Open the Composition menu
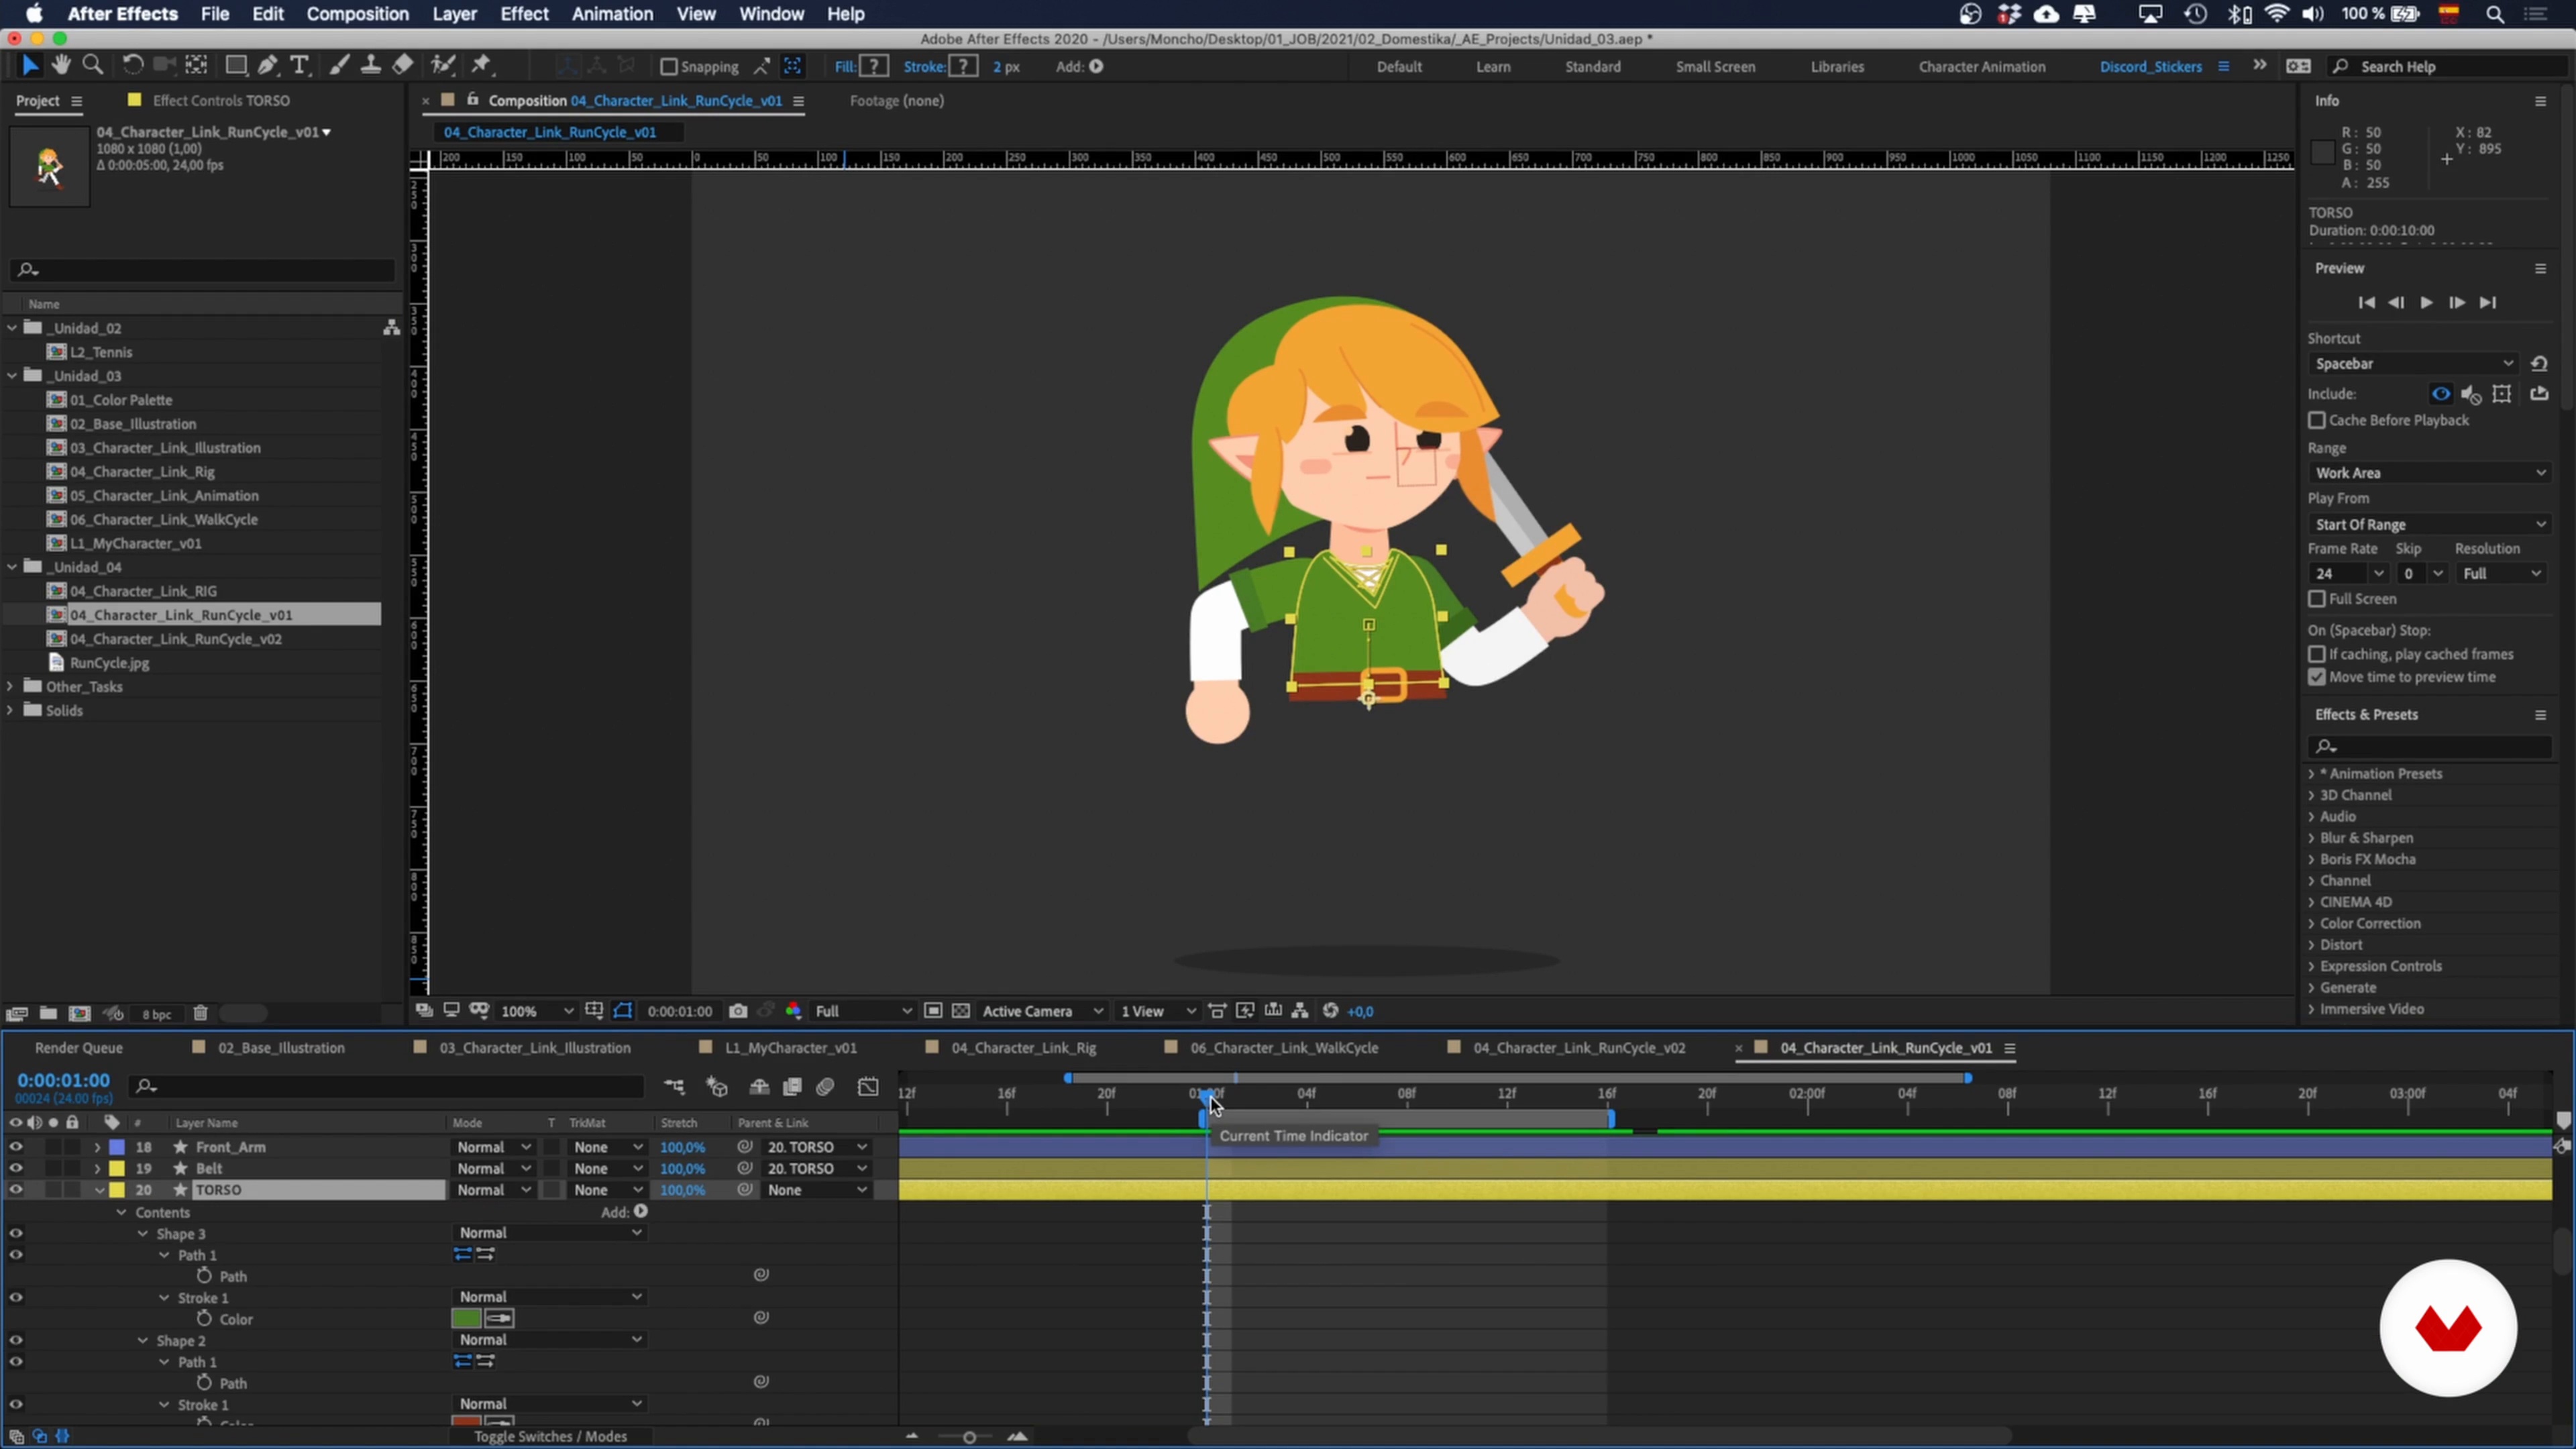 click(x=357, y=14)
